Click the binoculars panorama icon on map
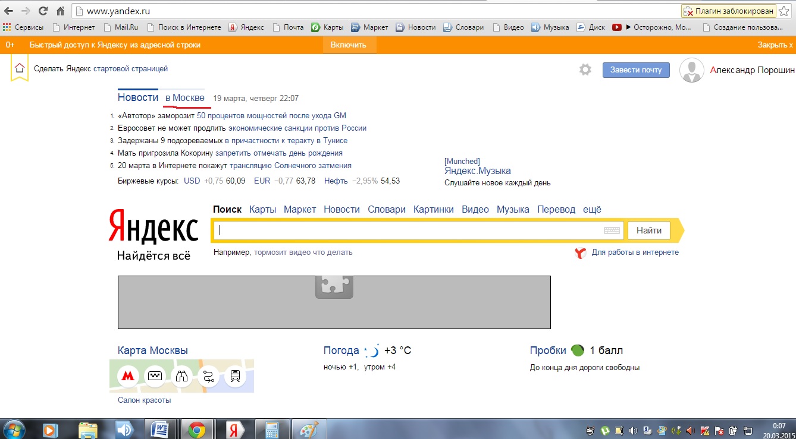The image size is (796, 439). [181, 376]
